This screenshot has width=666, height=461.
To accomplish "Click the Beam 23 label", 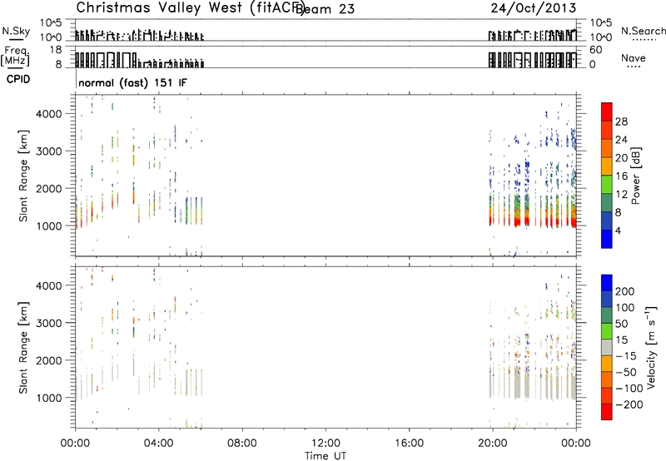I will coord(326,8).
